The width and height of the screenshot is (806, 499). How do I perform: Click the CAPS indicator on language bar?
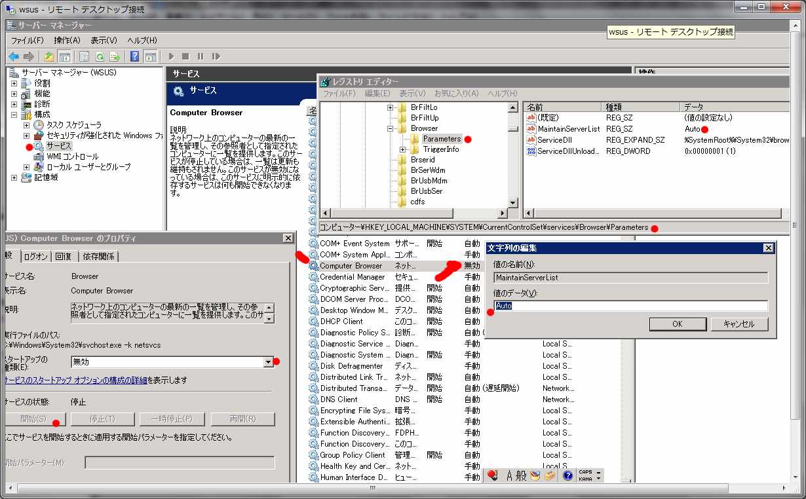point(585,472)
